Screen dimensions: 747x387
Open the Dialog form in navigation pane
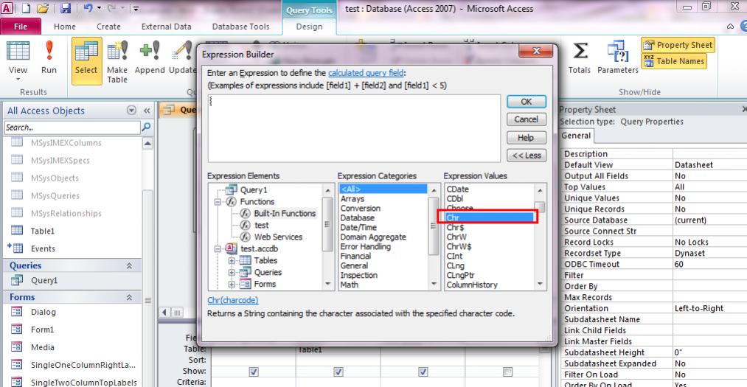(43, 312)
